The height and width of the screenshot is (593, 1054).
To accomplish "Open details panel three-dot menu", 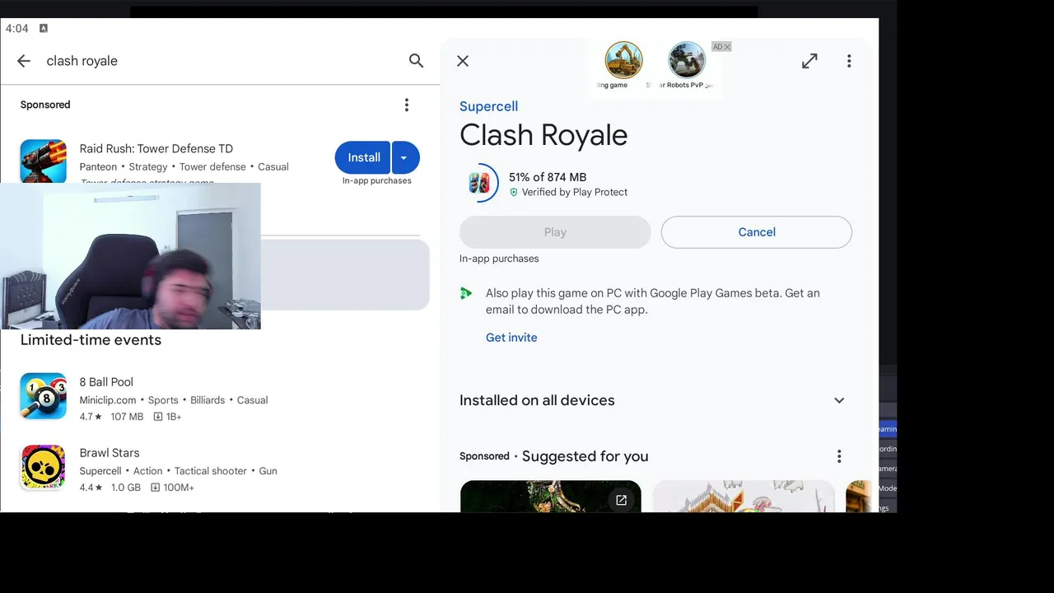I will 849,61.
